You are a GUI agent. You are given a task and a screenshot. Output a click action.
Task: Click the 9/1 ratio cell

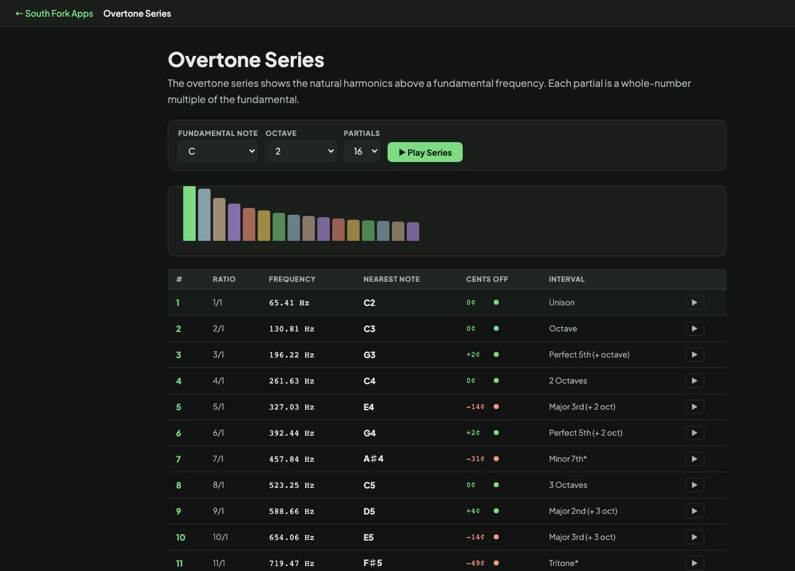point(218,511)
